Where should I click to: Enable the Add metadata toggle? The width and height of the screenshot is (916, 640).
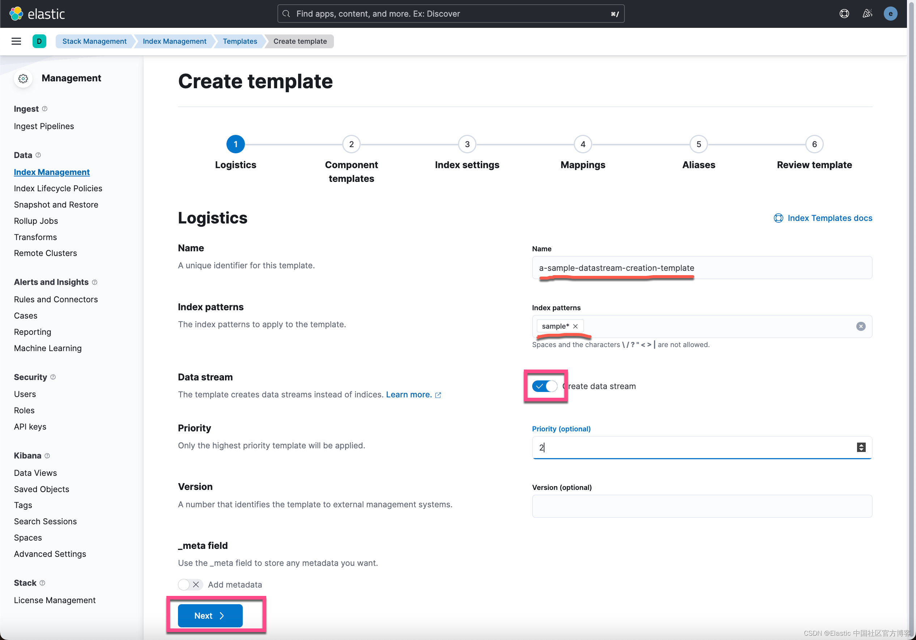(190, 585)
